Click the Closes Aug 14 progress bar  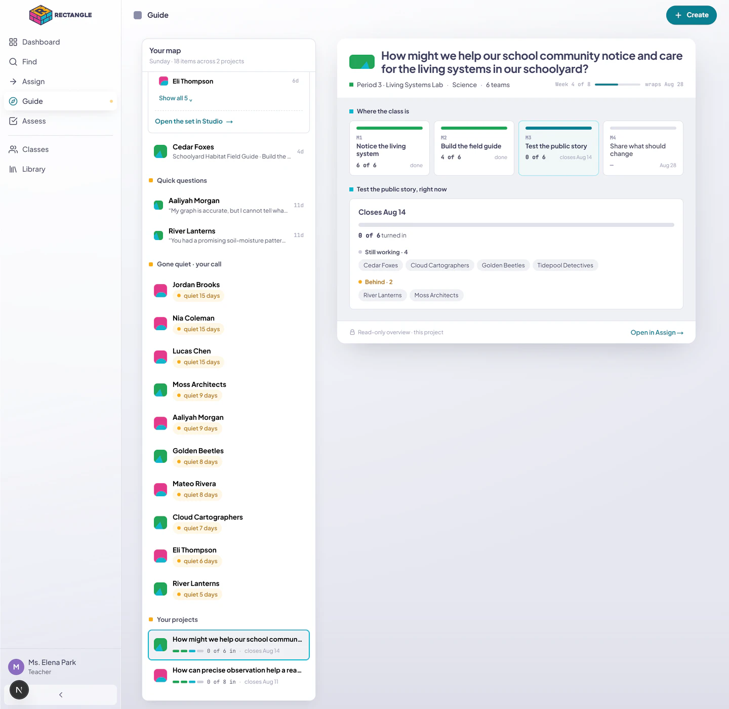(516, 225)
